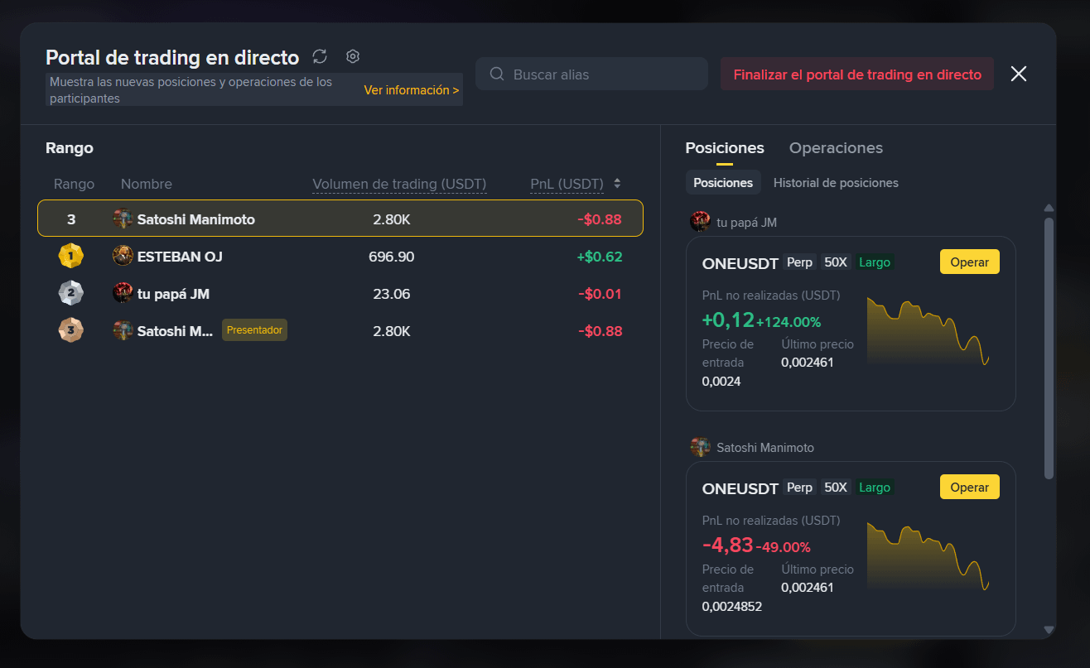Screen dimensions: 1090x668
Task: Select the highlighted Satoshi Manimoto ranking row
Action: (340, 219)
